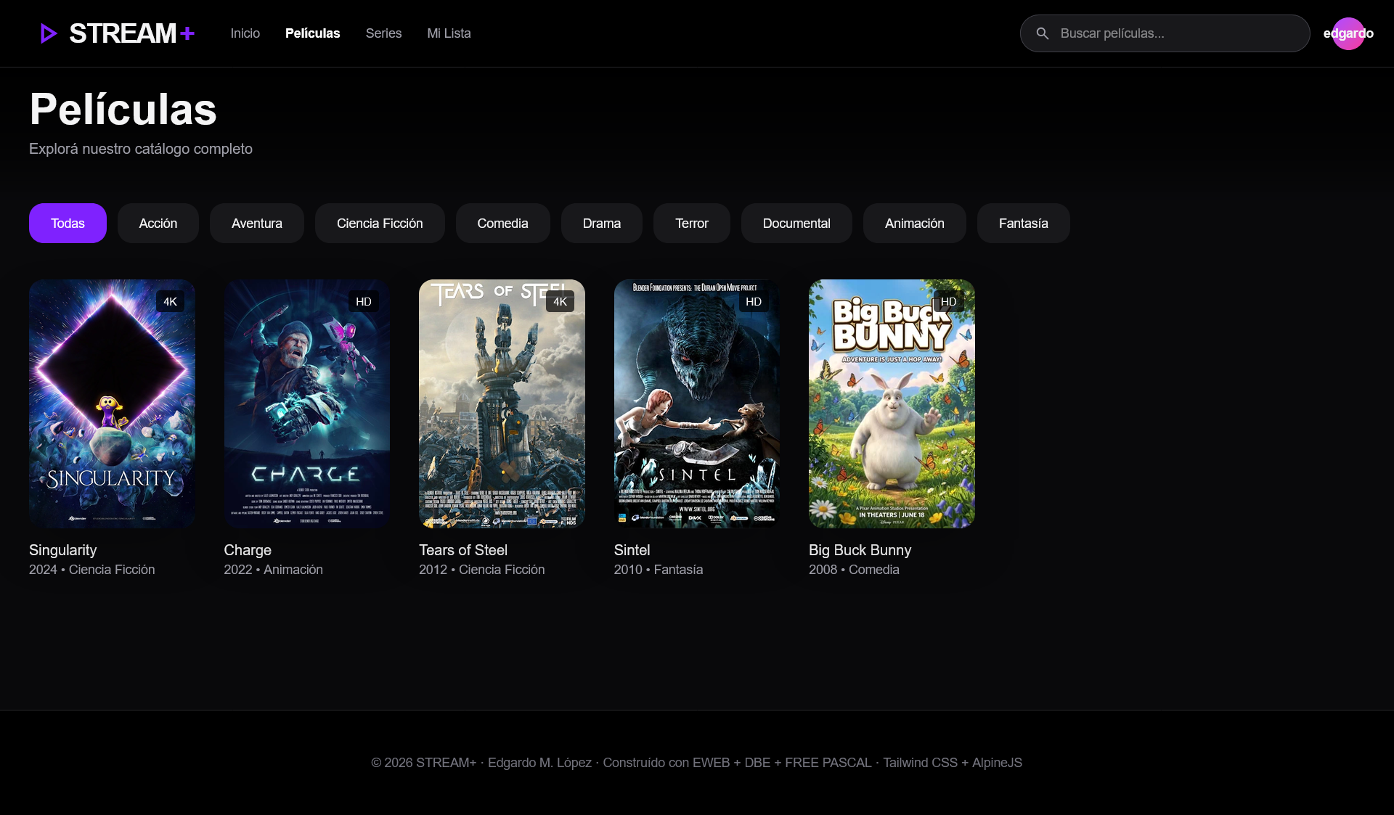Filter by Fantasía genre chip
The width and height of the screenshot is (1394, 815).
click(1024, 224)
